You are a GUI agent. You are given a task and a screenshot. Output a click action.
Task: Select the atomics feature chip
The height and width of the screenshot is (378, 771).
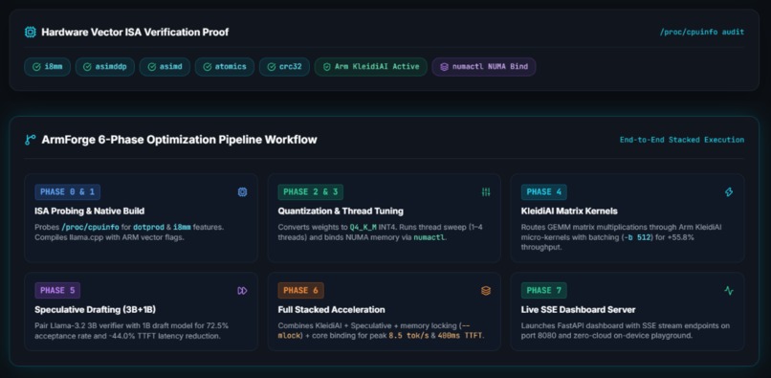pyautogui.click(x=225, y=67)
